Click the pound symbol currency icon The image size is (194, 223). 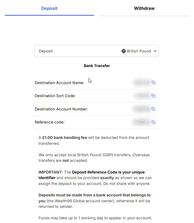pyautogui.click(x=123, y=51)
